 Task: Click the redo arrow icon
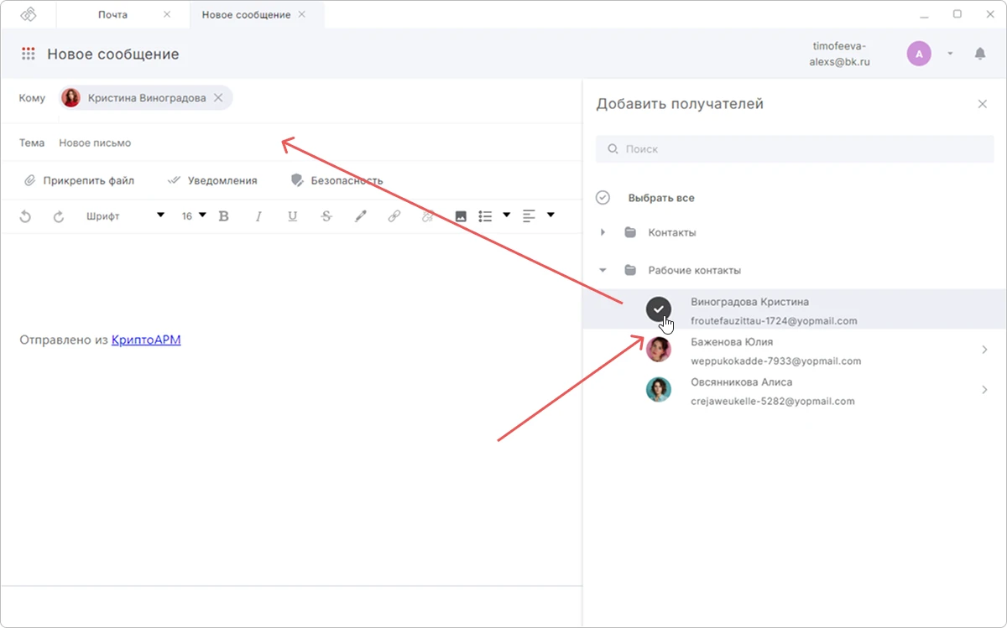(x=59, y=216)
